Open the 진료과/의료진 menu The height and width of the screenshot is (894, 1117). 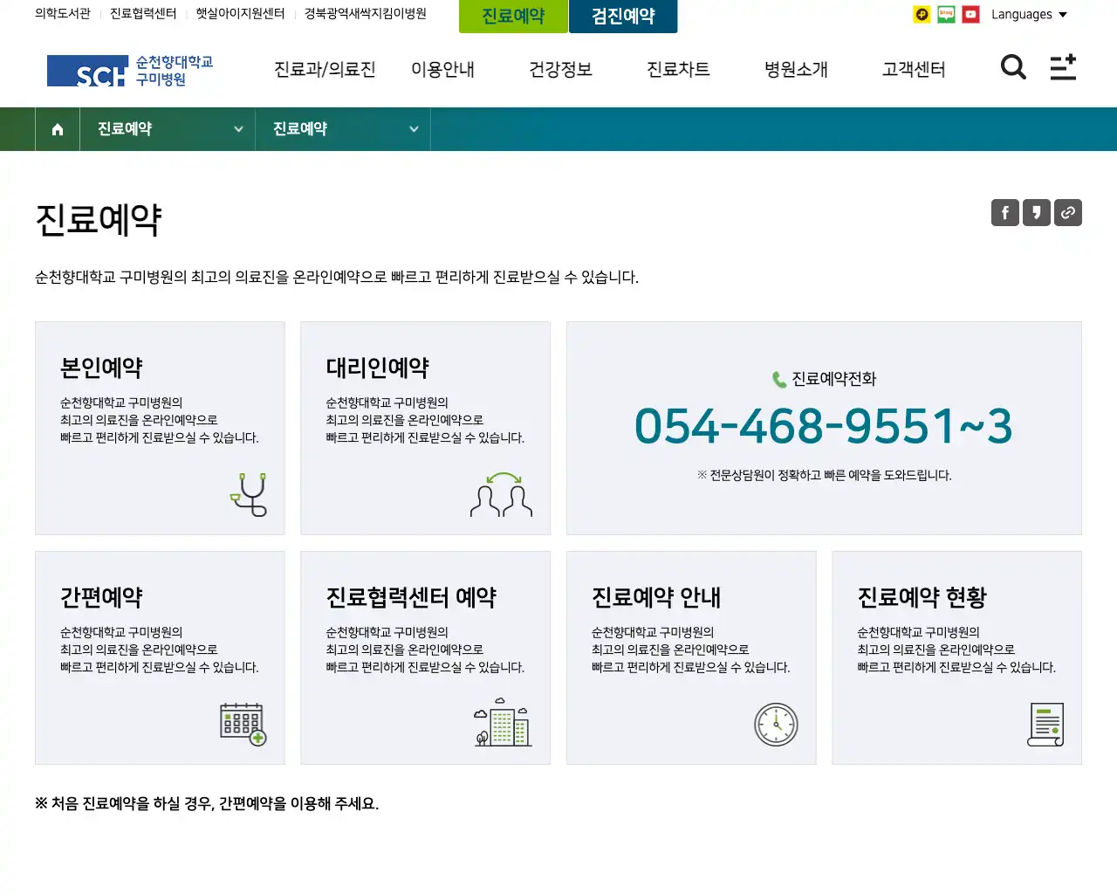(325, 69)
